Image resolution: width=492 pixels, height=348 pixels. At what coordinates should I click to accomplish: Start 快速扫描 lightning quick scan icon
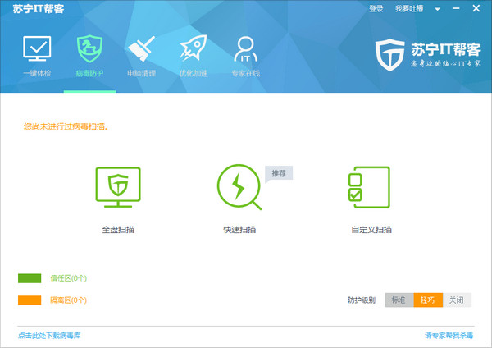point(239,187)
